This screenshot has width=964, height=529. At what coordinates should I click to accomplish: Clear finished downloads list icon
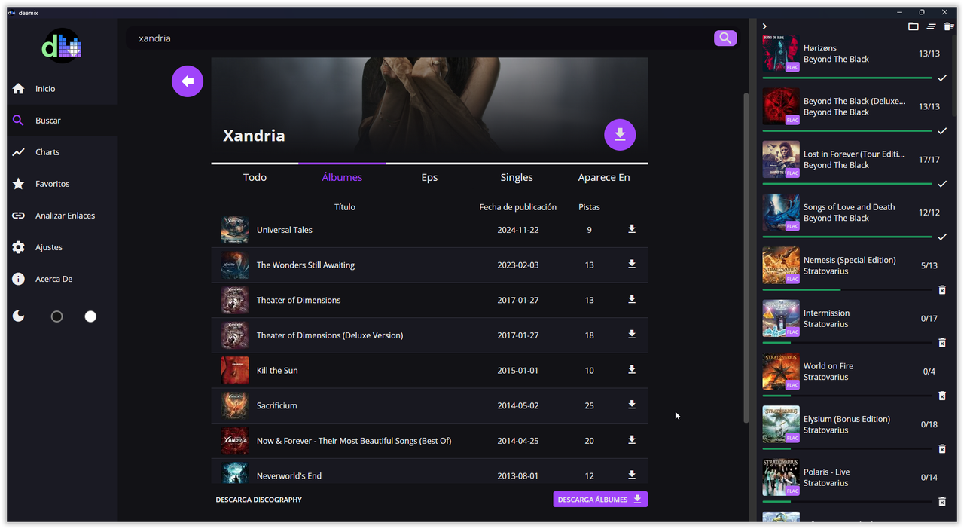tap(931, 26)
